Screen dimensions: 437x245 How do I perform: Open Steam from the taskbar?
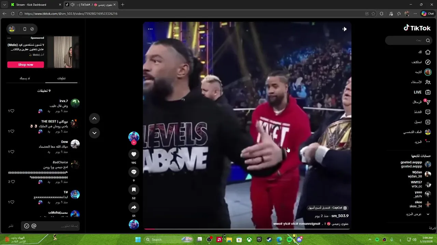(x=269, y=240)
